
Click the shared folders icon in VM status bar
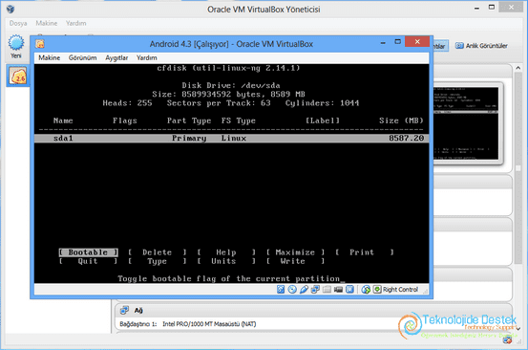coord(327,290)
